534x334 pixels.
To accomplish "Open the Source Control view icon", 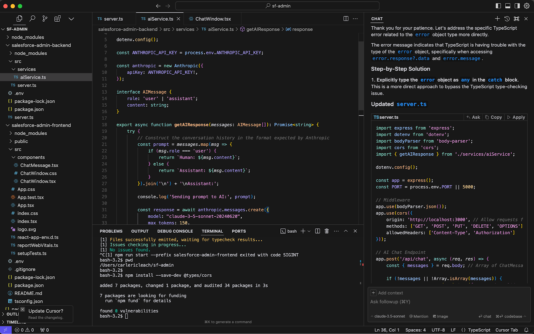I will 45,19.
